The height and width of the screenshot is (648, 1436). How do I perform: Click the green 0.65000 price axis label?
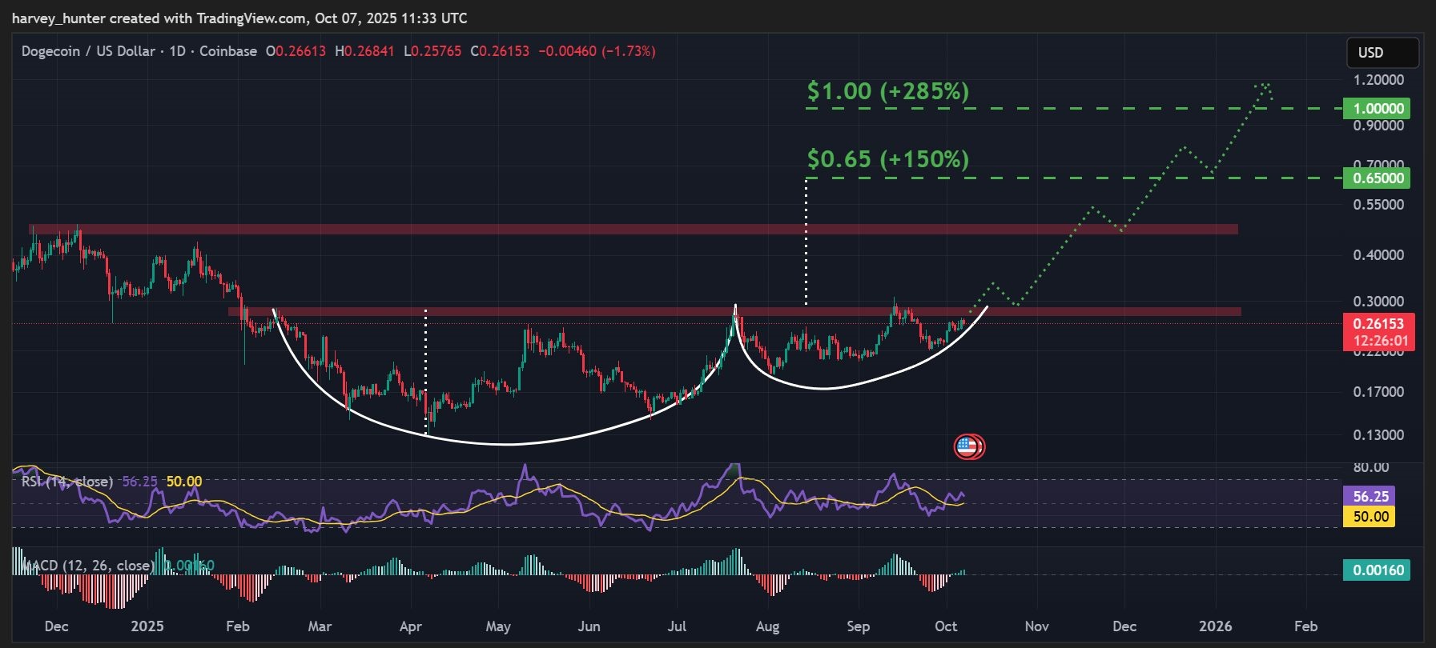(x=1378, y=178)
